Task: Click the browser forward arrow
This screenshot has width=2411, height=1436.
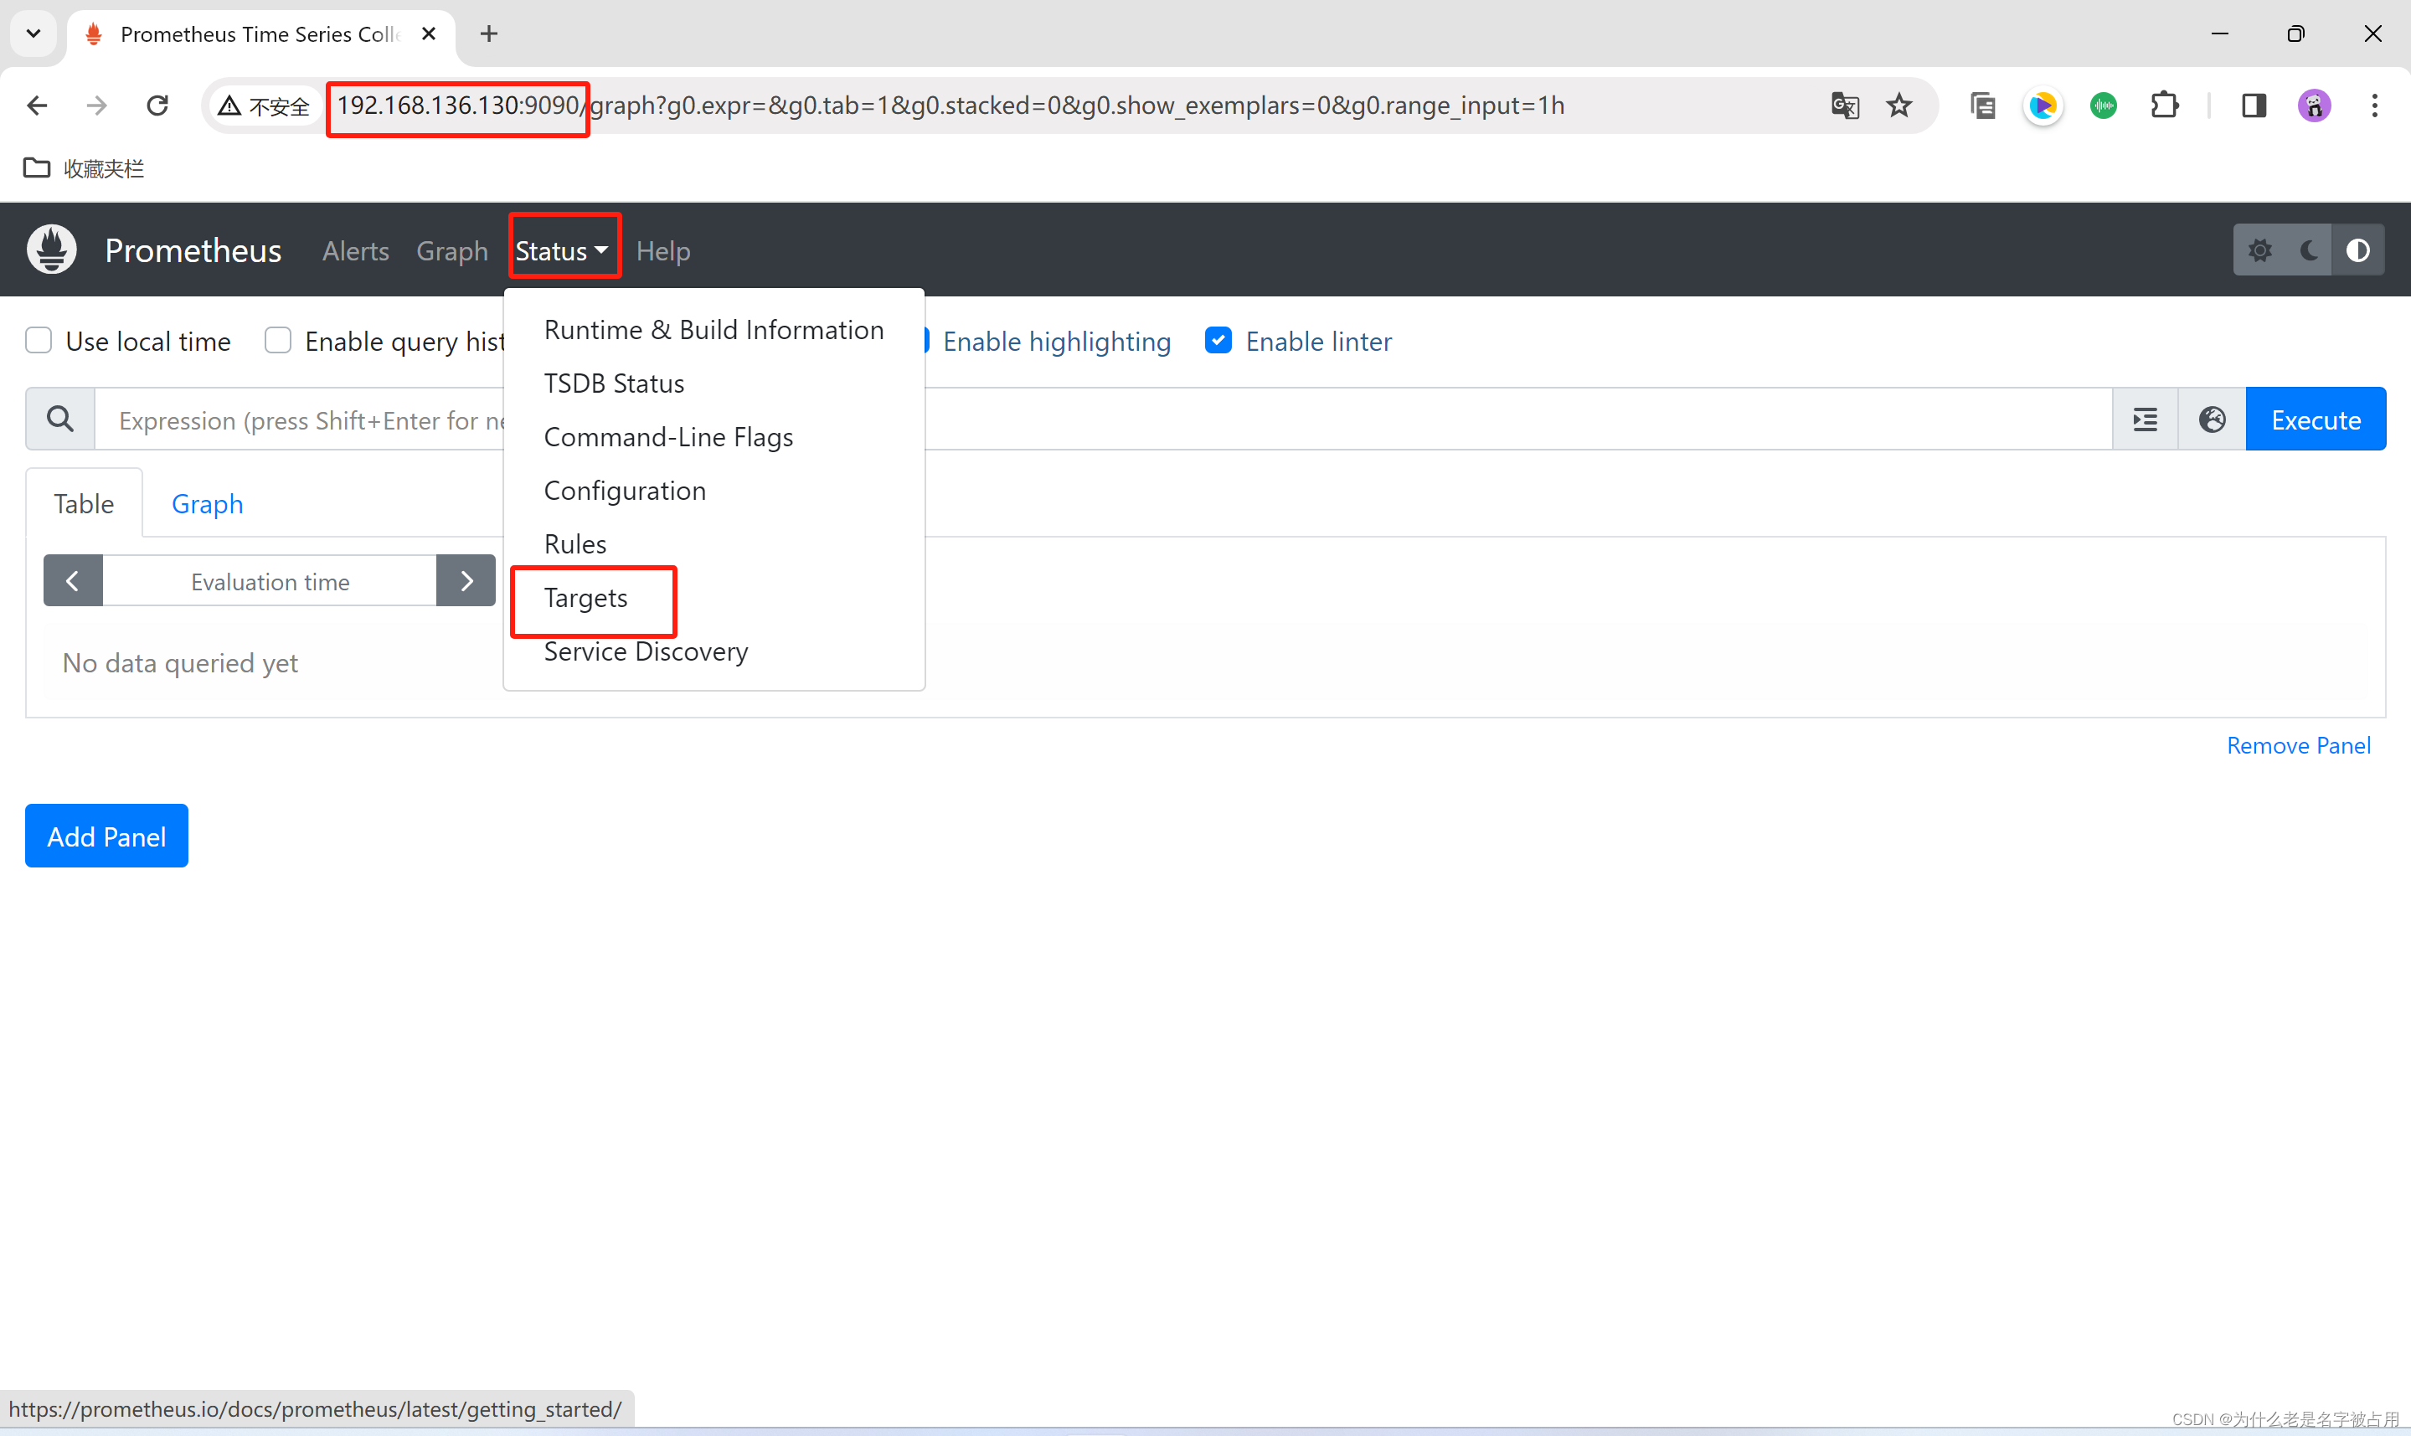Action: pyautogui.click(x=97, y=106)
